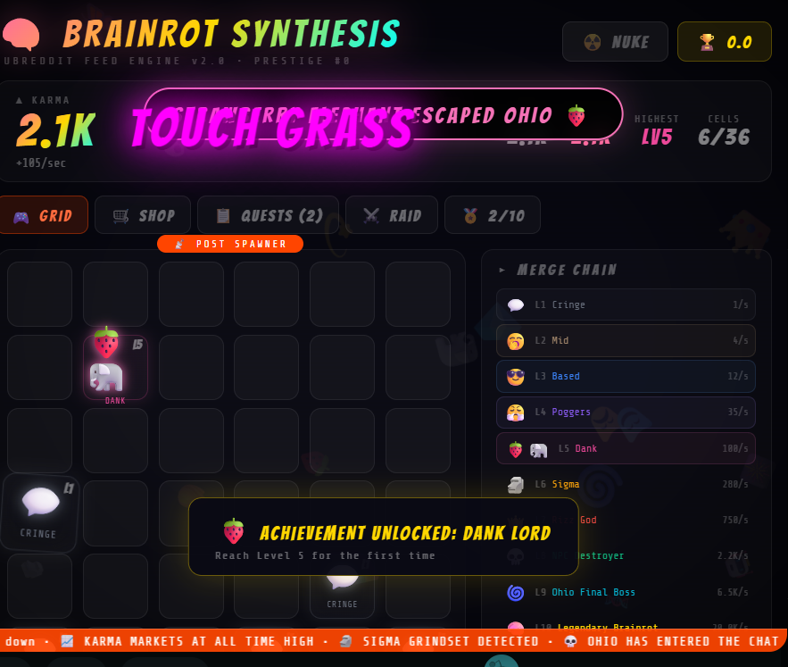Click the L3 Based sunglasses emoji

tap(515, 376)
